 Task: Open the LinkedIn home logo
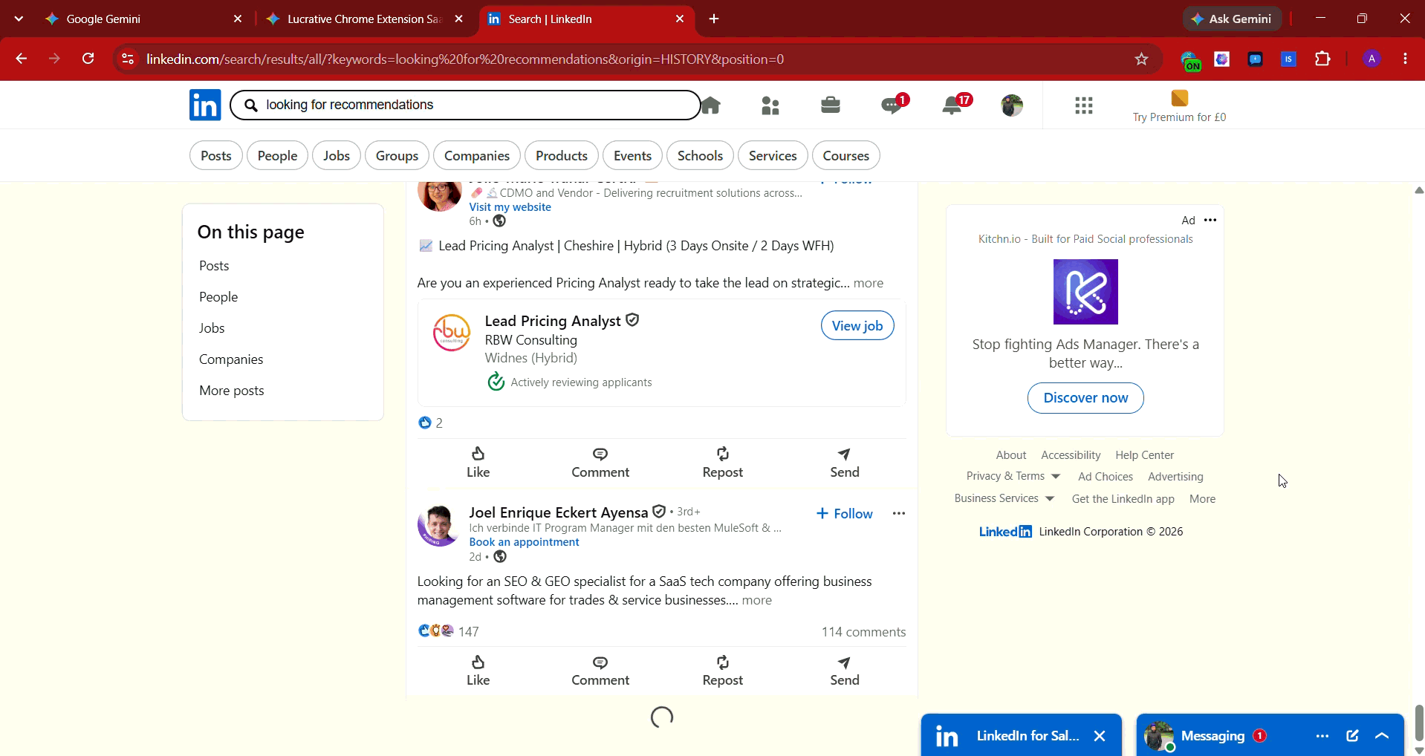pyautogui.click(x=205, y=105)
